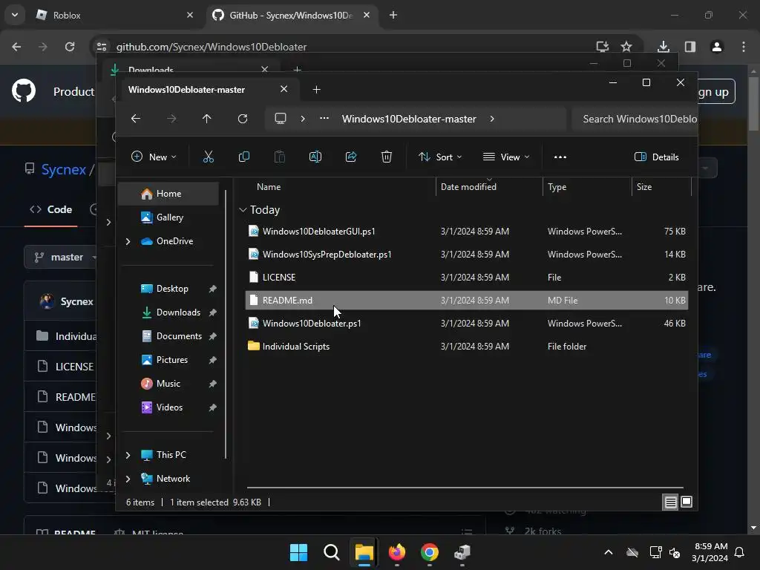Reload the GitHub page in Chrome
760x570 pixels.
click(70, 47)
